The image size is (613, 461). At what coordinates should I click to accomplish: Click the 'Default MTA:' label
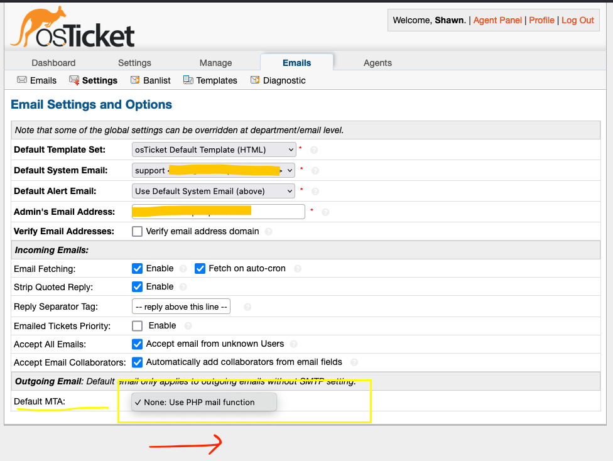click(40, 401)
